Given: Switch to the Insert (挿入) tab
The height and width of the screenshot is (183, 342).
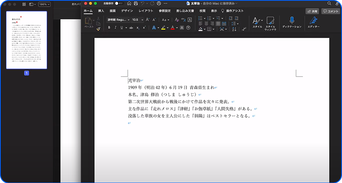Looking at the screenshot, I should (101, 11).
